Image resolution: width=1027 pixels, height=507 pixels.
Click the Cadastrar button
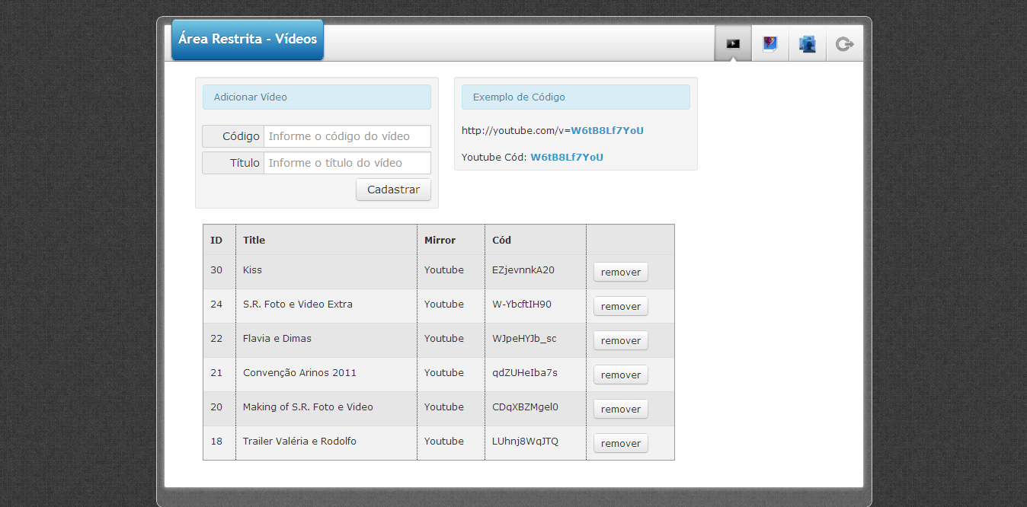(393, 190)
